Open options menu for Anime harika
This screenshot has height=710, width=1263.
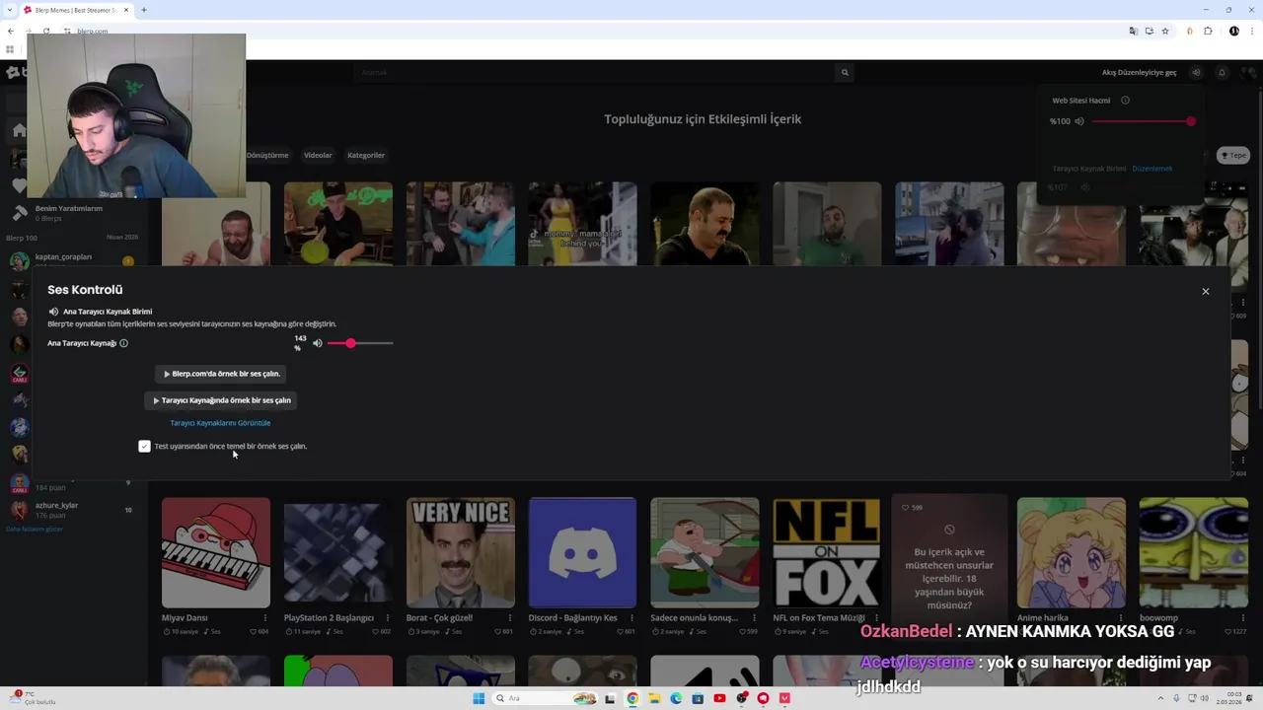point(1121,618)
